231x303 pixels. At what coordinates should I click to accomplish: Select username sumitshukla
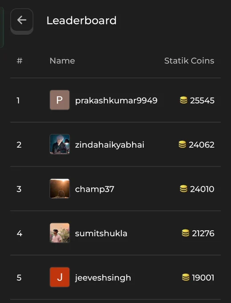(x=101, y=233)
